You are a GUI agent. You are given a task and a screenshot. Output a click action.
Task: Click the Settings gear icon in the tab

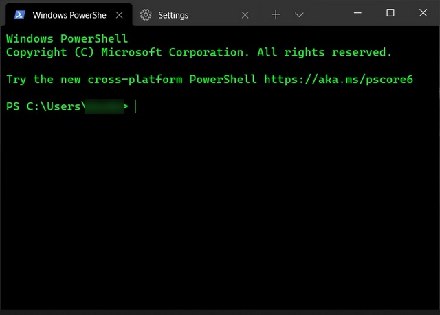pyautogui.click(x=146, y=14)
